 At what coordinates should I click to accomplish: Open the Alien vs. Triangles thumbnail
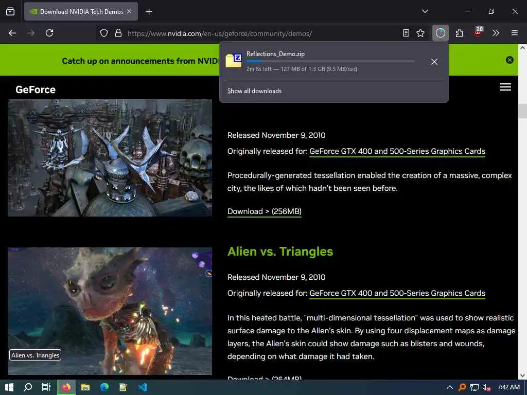110,311
